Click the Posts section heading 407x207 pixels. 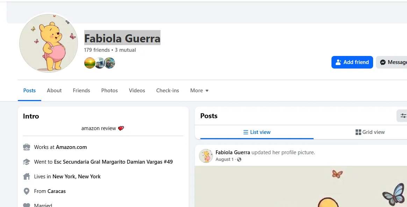(209, 116)
